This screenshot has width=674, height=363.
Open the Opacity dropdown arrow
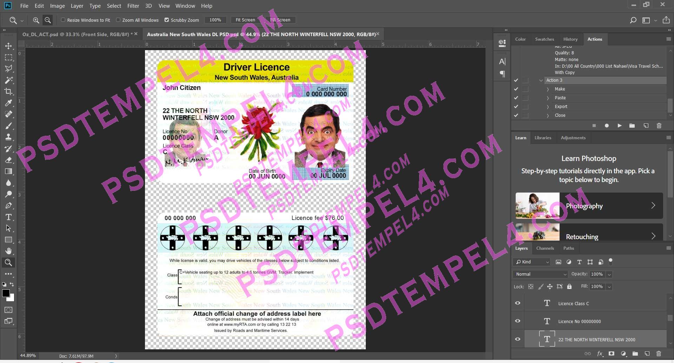point(610,274)
